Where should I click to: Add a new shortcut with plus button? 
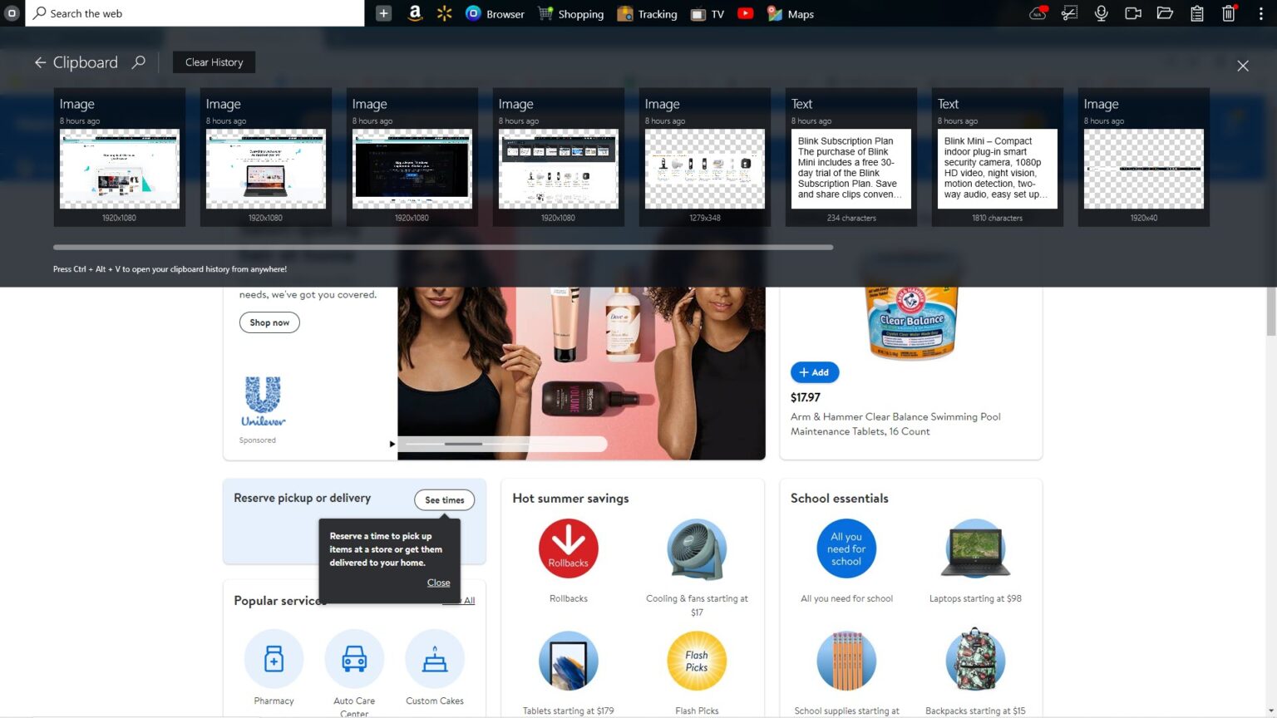tap(383, 13)
